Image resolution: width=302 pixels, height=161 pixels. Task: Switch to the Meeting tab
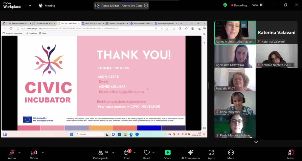47,6
